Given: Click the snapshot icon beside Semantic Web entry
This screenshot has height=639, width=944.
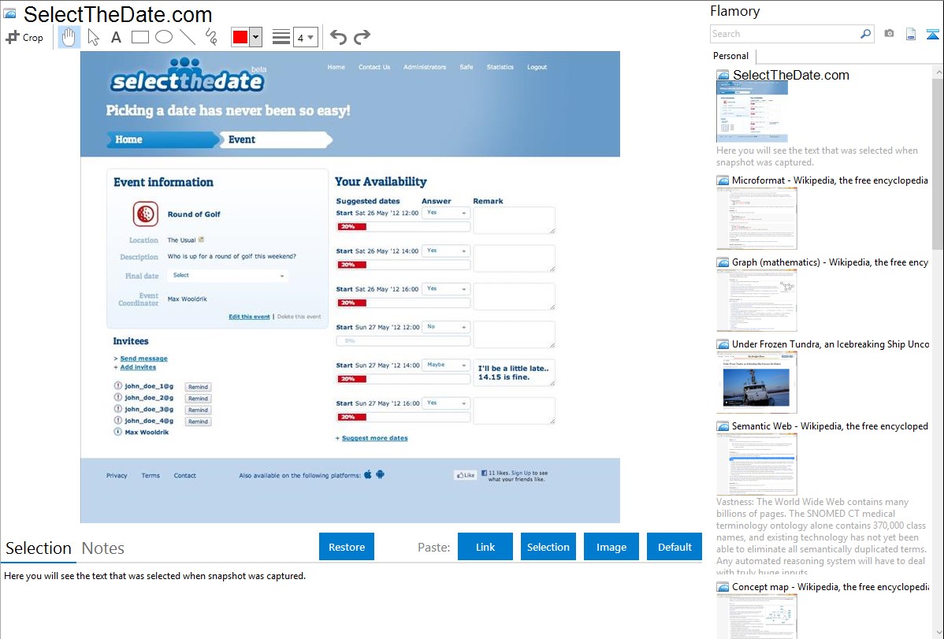Looking at the screenshot, I should click(723, 425).
